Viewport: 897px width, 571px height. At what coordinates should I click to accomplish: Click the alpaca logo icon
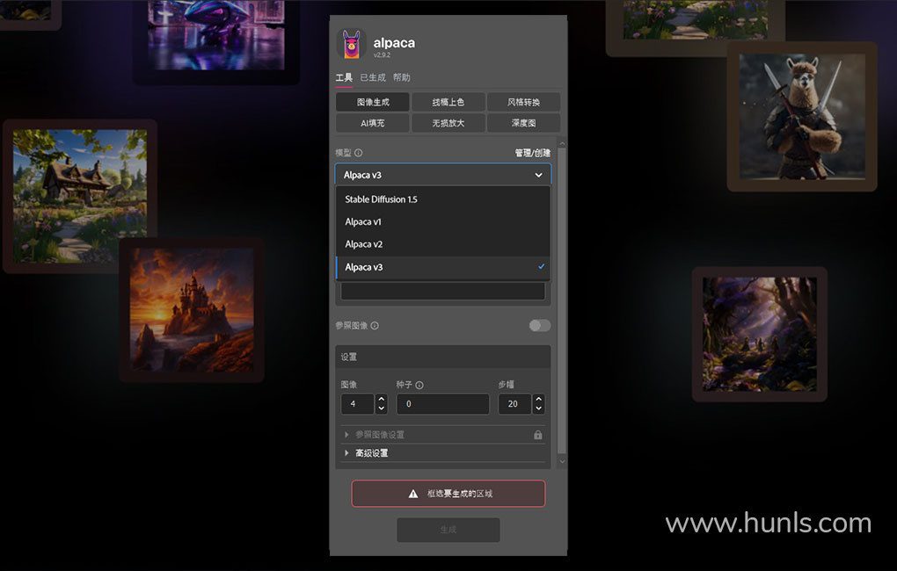[351, 45]
